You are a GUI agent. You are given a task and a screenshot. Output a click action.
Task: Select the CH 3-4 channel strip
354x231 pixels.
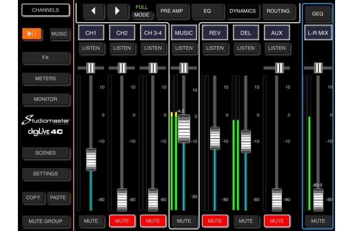(153, 33)
